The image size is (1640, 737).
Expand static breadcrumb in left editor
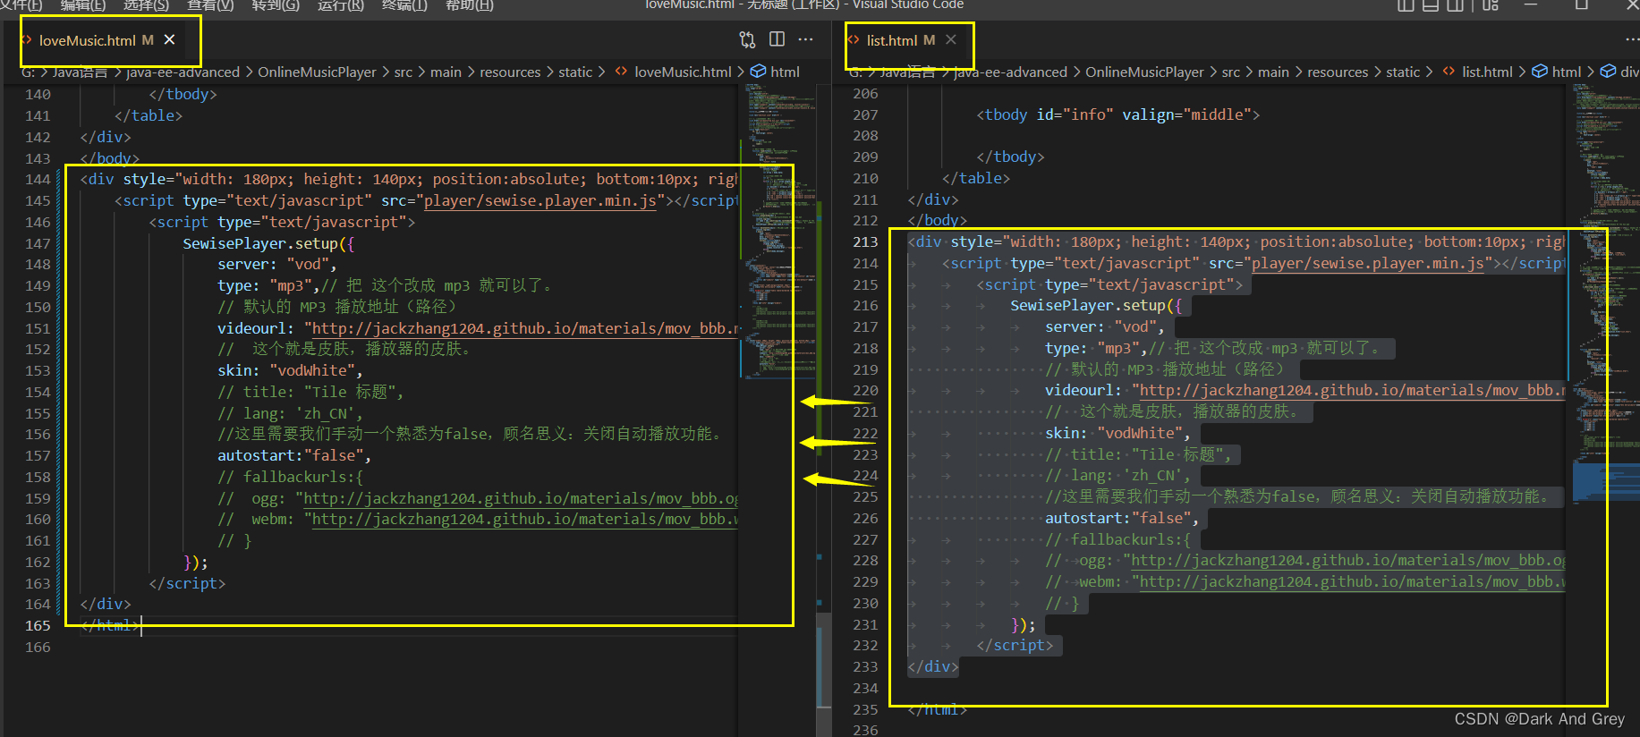575,72
